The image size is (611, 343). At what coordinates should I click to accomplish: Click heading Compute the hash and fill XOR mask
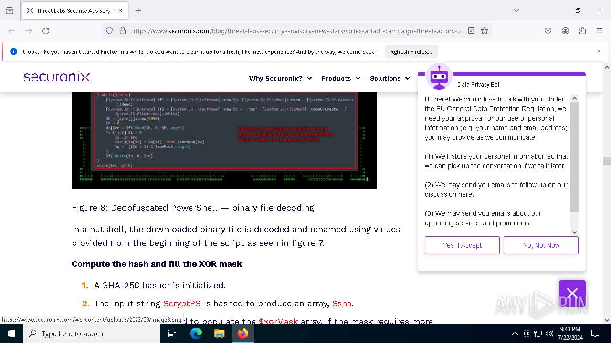click(x=157, y=264)
